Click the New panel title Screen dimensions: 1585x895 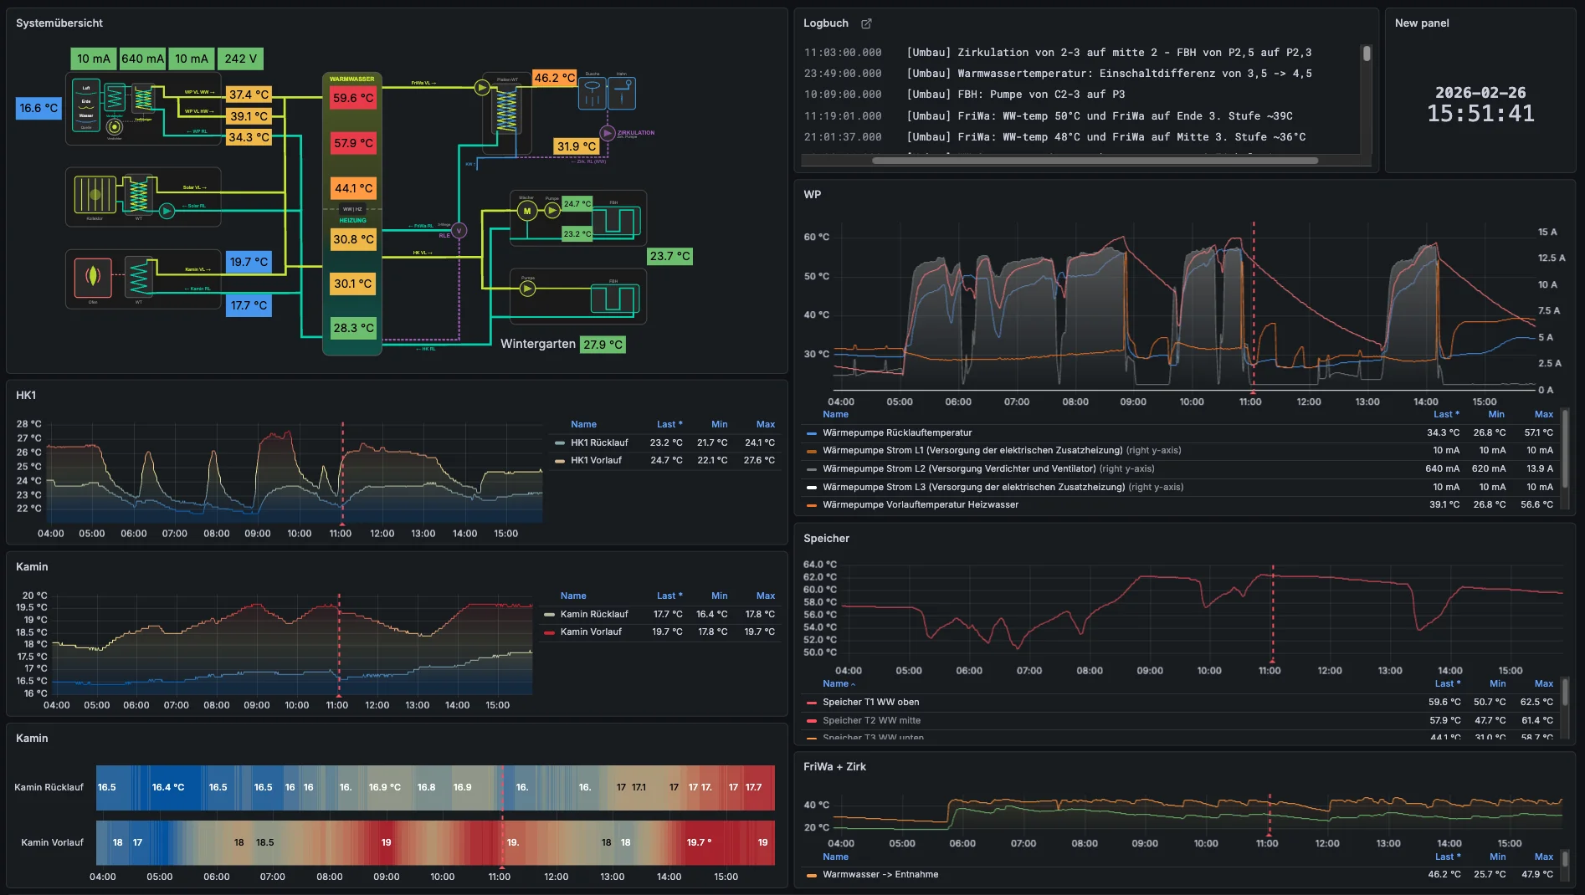click(x=1421, y=23)
